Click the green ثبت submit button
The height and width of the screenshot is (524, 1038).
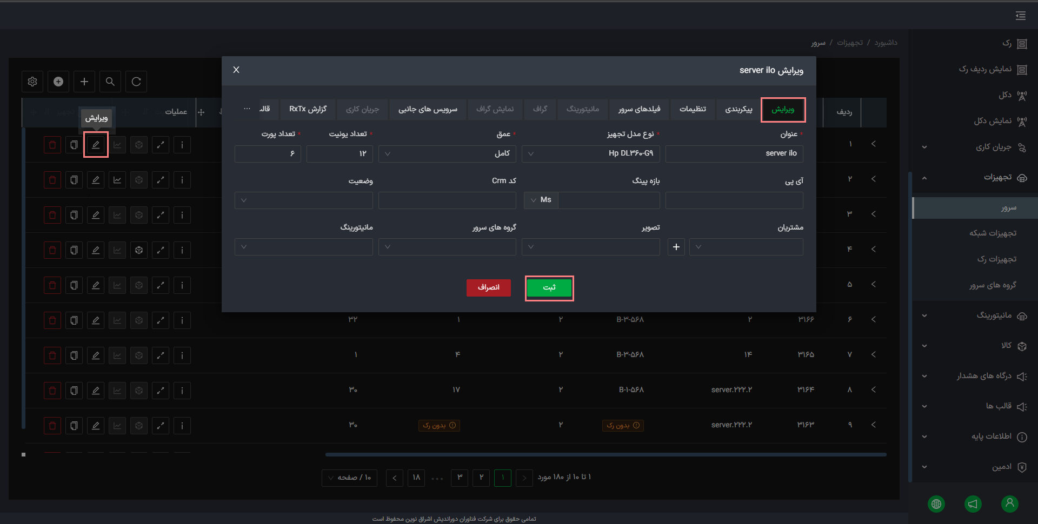tap(549, 288)
